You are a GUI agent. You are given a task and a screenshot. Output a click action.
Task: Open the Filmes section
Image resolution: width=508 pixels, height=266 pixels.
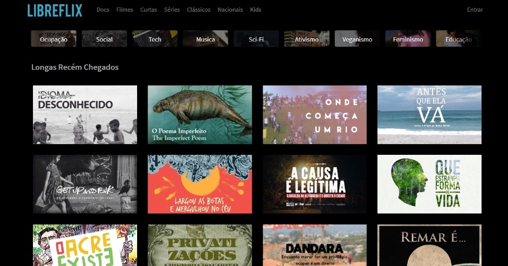[x=125, y=10]
